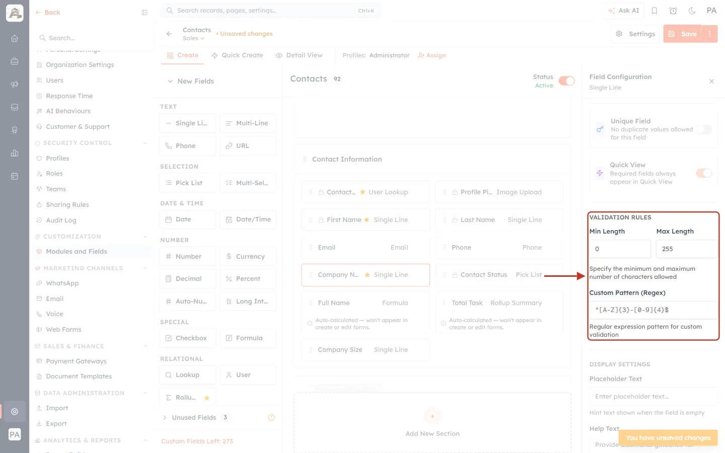Add a Phone field type
725x453 pixels.
click(x=188, y=146)
